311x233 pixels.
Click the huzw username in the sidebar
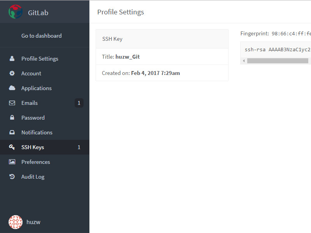click(x=33, y=222)
